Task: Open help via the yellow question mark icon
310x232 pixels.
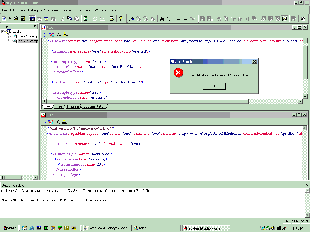Action: point(121,18)
